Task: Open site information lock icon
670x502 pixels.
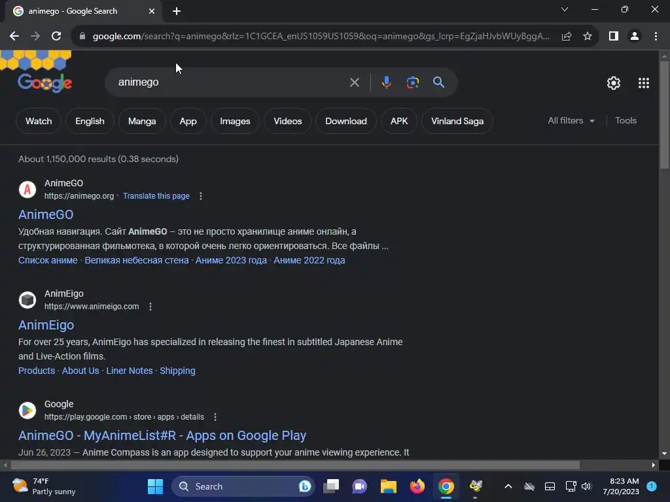Action: point(82,37)
